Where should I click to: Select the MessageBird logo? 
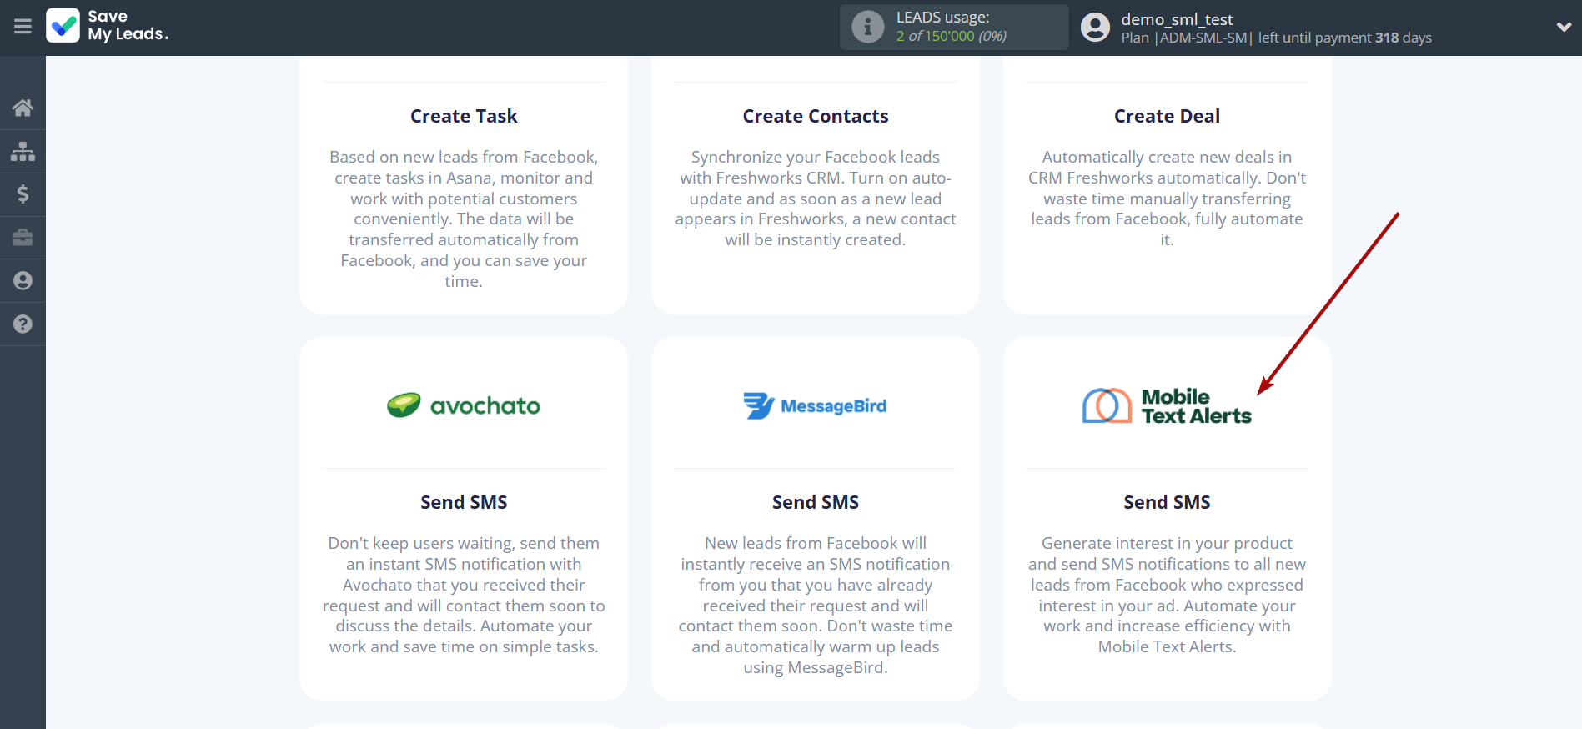(816, 406)
